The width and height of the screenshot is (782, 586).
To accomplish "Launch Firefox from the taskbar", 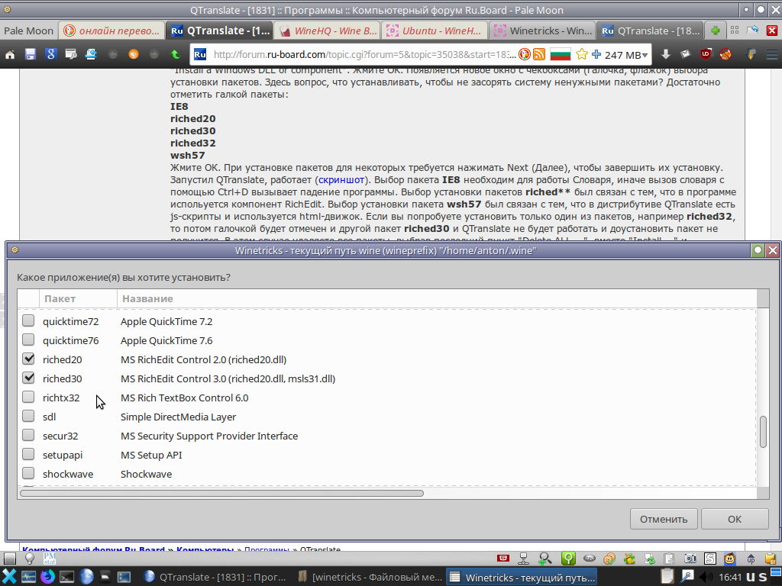I will click(x=47, y=577).
